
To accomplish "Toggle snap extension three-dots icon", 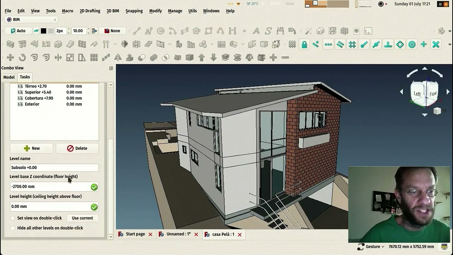I will (x=328, y=44).
